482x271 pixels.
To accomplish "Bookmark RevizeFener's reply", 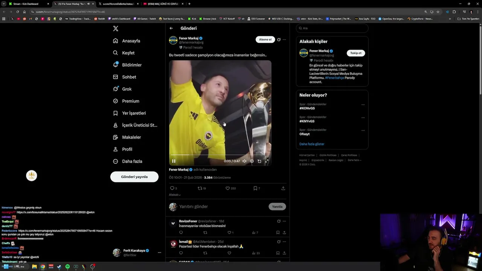I will 278,233.
